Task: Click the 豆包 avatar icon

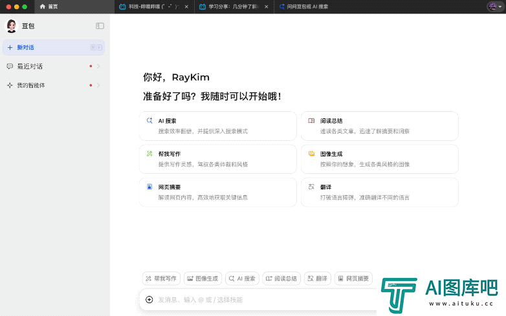Action: tap(11, 26)
